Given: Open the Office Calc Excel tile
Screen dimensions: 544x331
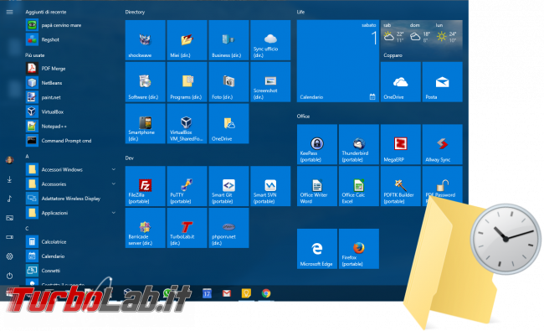Looking at the screenshot, I should pos(359,186).
